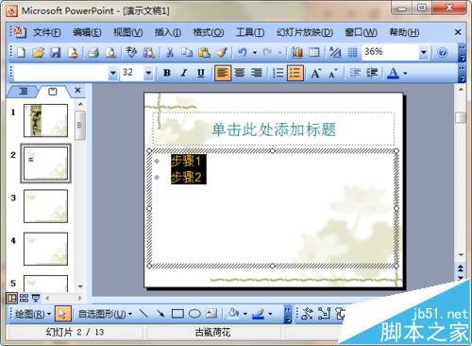Decrease the list indent level
The image size is (472, 346).
[x=355, y=73]
